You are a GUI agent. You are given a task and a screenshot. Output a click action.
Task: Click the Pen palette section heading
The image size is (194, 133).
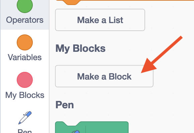pyautogui.click(x=65, y=105)
